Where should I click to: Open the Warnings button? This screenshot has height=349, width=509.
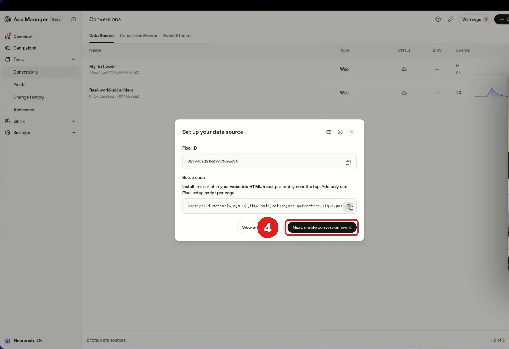pyautogui.click(x=475, y=19)
